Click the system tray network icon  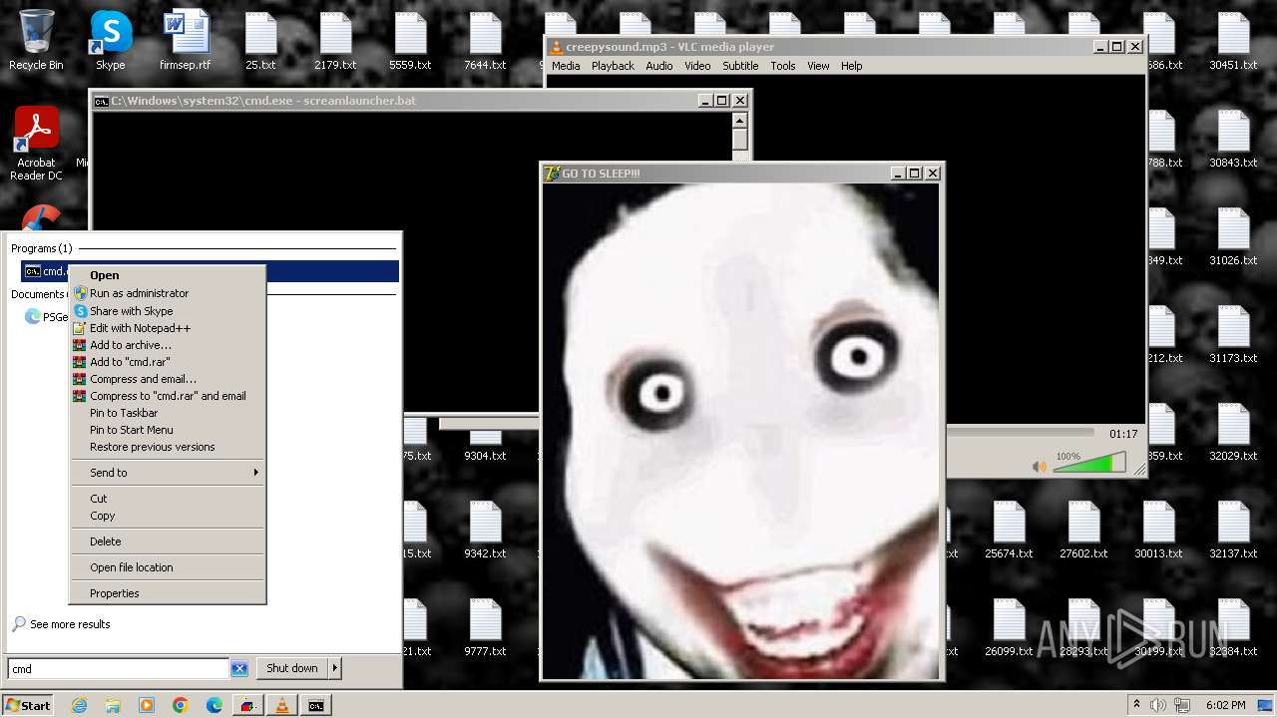pos(1182,705)
